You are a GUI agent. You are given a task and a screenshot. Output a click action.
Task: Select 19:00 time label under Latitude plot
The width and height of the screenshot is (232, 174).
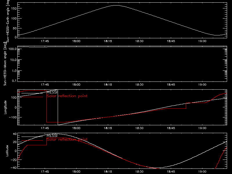tap(202, 172)
